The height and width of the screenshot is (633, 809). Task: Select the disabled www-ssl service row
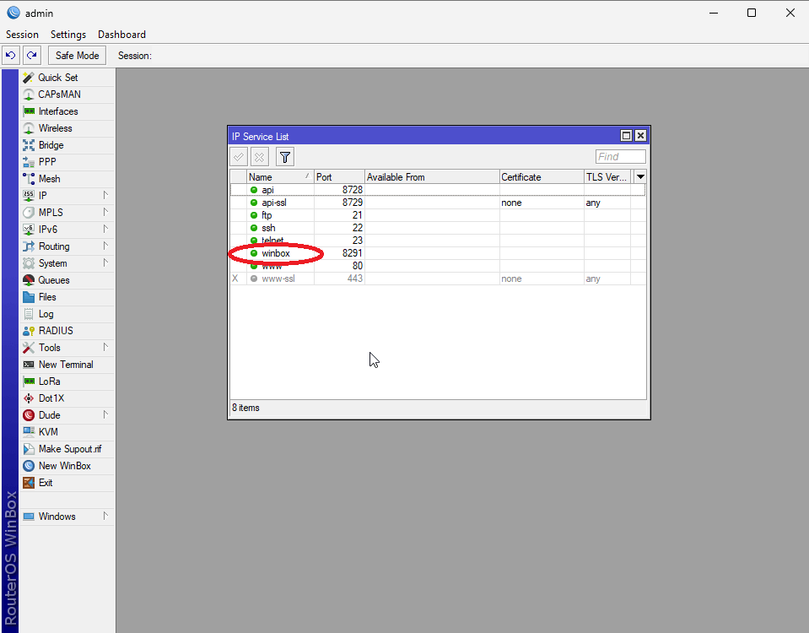278,279
